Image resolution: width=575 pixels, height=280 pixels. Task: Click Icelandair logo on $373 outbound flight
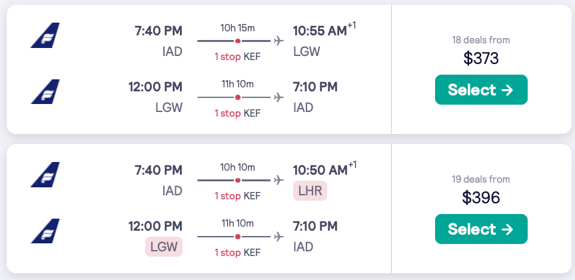pos(45,35)
